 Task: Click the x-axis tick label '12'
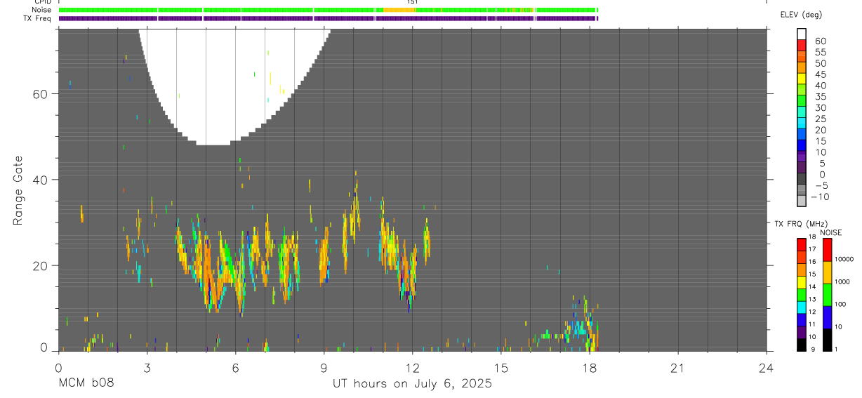click(412, 368)
